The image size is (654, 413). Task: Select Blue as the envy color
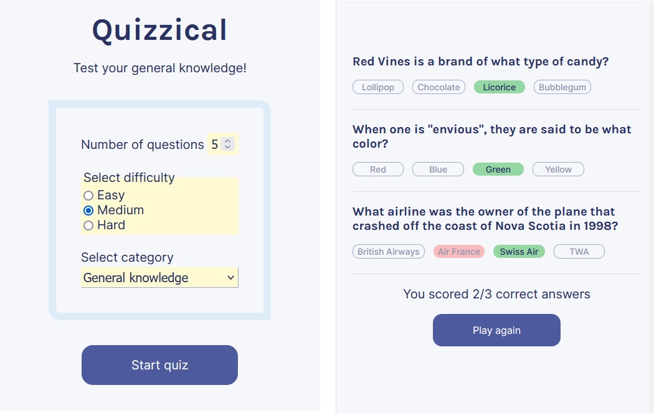(438, 169)
